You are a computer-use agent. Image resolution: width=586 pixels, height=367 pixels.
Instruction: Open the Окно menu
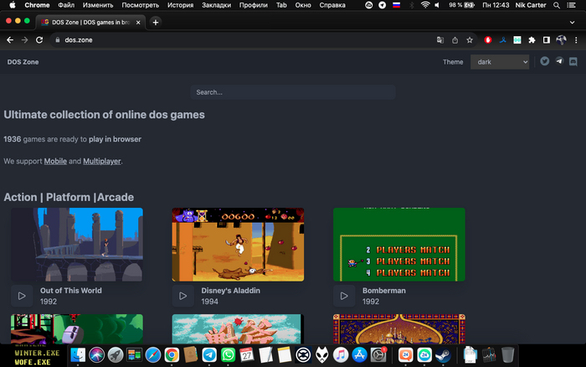click(303, 5)
